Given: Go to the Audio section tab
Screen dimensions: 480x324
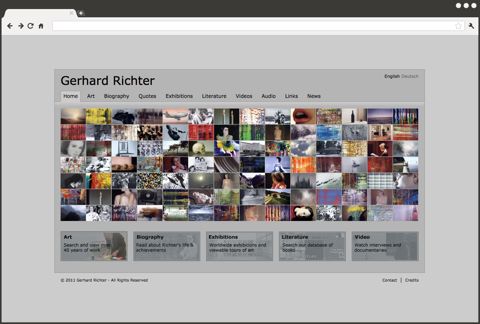Looking at the screenshot, I should tap(268, 96).
